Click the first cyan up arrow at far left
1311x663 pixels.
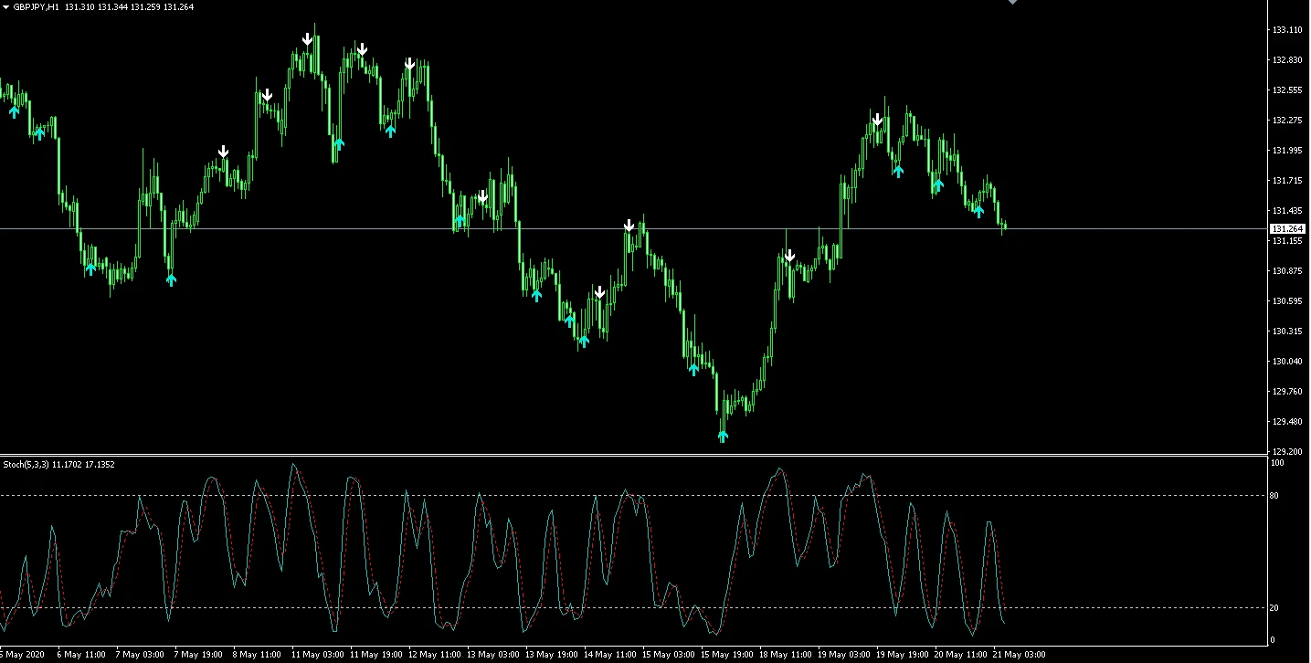(x=14, y=111)
